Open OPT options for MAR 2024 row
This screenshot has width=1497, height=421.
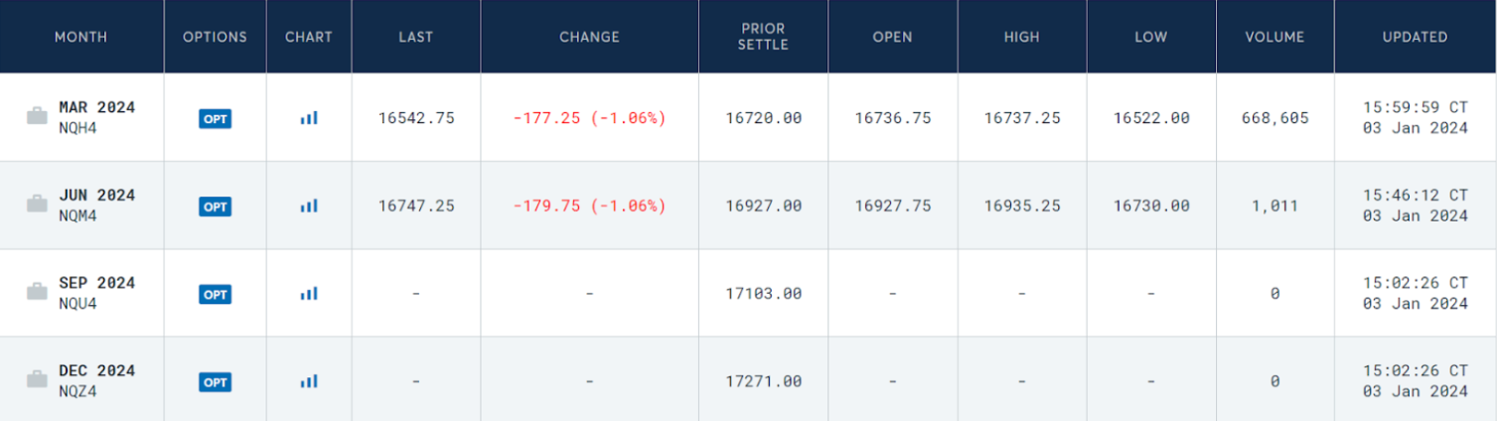216,119
